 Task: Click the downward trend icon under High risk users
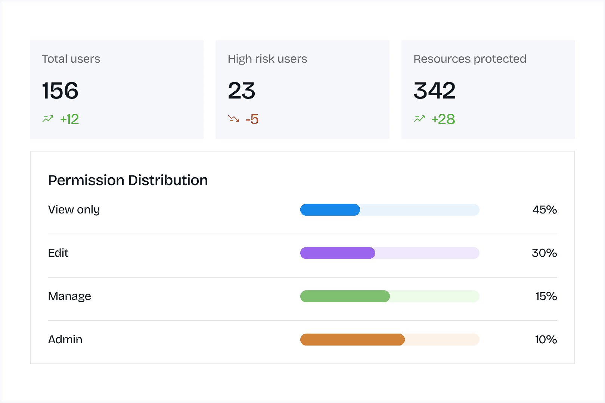(234, 119)
